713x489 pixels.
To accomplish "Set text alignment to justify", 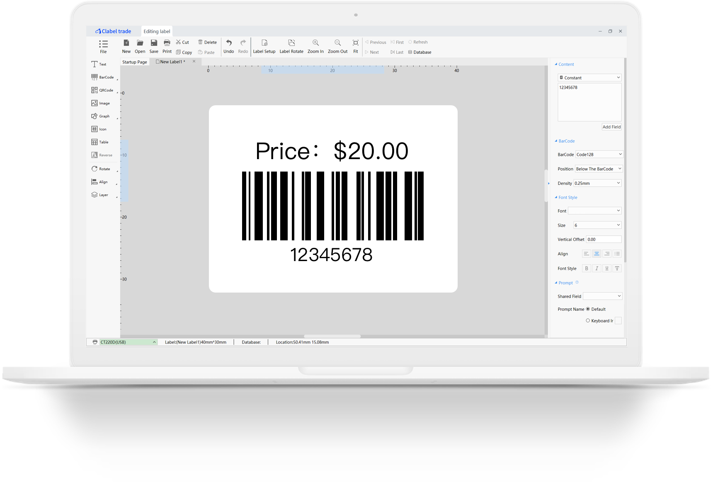I will pos(617,254).
